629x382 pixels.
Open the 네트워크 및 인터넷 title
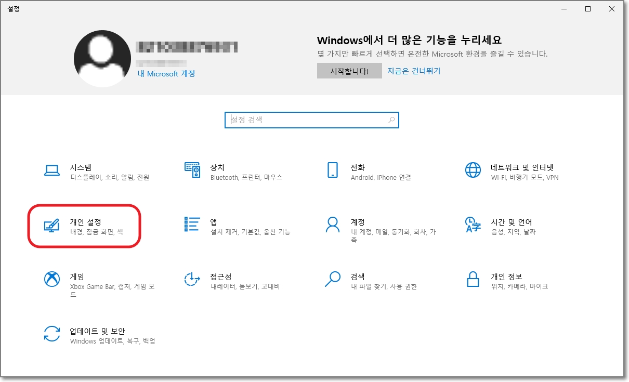pyautogui.click(x=522, y=167)
